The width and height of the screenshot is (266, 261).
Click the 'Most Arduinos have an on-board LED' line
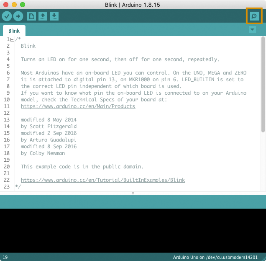[133, 73]
